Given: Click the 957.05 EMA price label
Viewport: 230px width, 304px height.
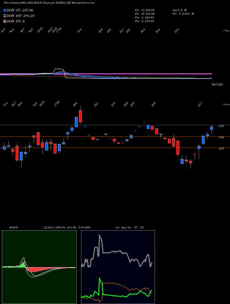Looking at the screenshot, I should click(x=217, y=85).
